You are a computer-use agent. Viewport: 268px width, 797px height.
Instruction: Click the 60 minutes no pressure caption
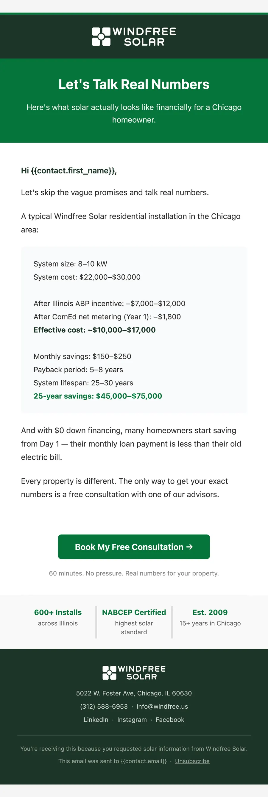pos(134,573)
